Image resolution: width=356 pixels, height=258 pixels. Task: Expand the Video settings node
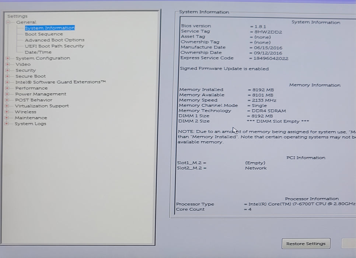point(8,64)
